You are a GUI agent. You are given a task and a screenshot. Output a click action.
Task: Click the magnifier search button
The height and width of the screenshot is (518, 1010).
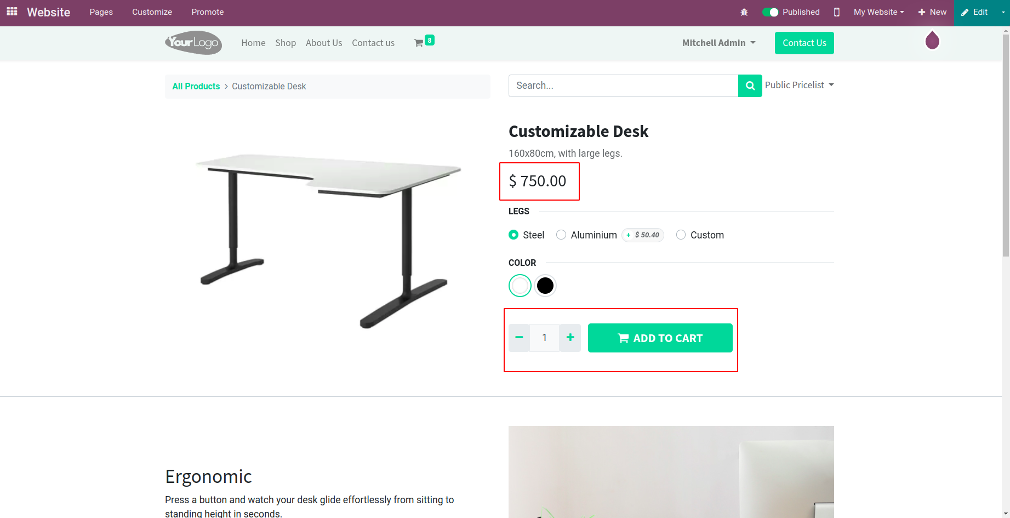tap(750, 86)
